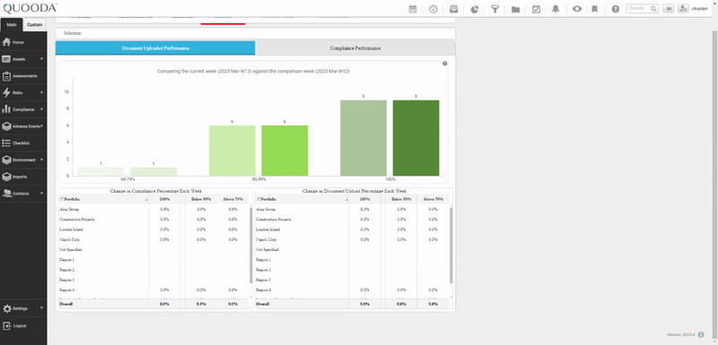
Task: Click the eye watch icon in header
Action: point(577,9)
